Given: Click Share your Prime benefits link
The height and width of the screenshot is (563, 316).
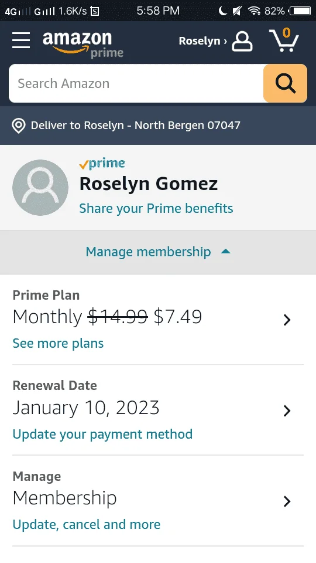Looking at the screenshot, I should coord(156,209).
